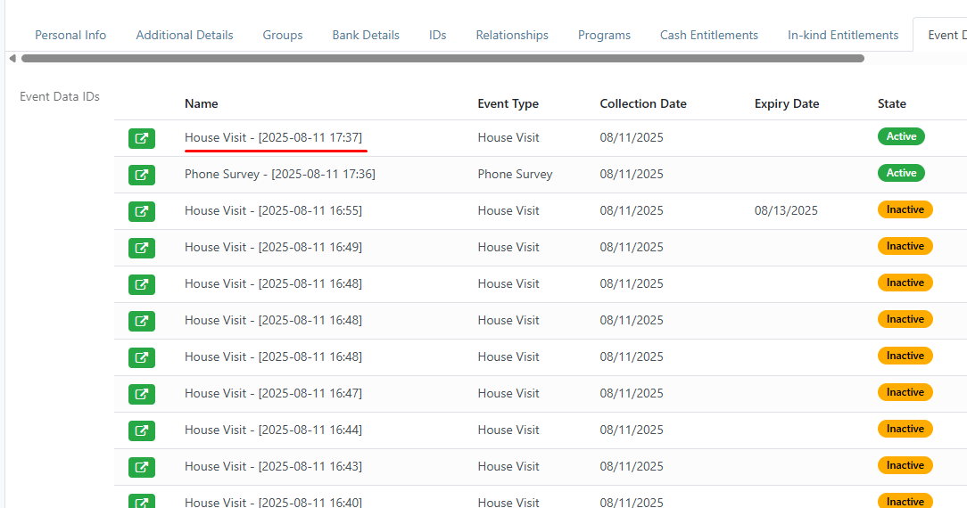Click the Inactive badge on the 16:47 row

(x=905, y=392)
